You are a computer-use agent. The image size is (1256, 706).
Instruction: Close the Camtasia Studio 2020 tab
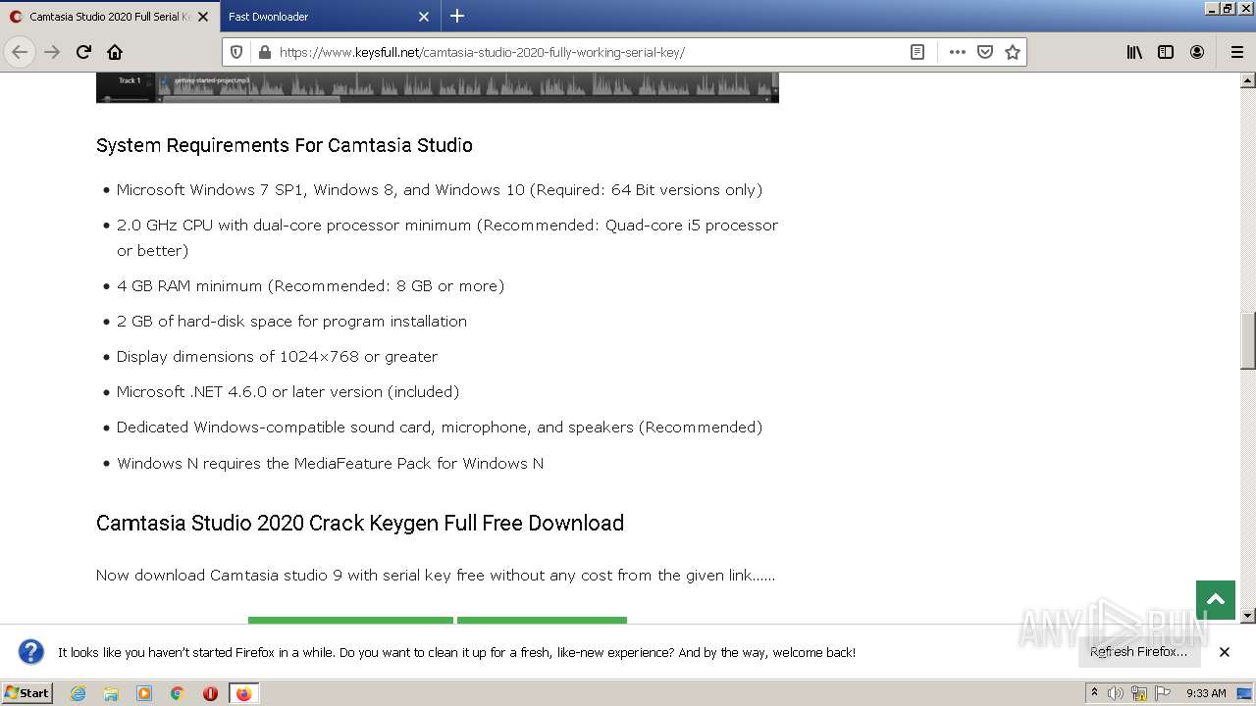203,17
